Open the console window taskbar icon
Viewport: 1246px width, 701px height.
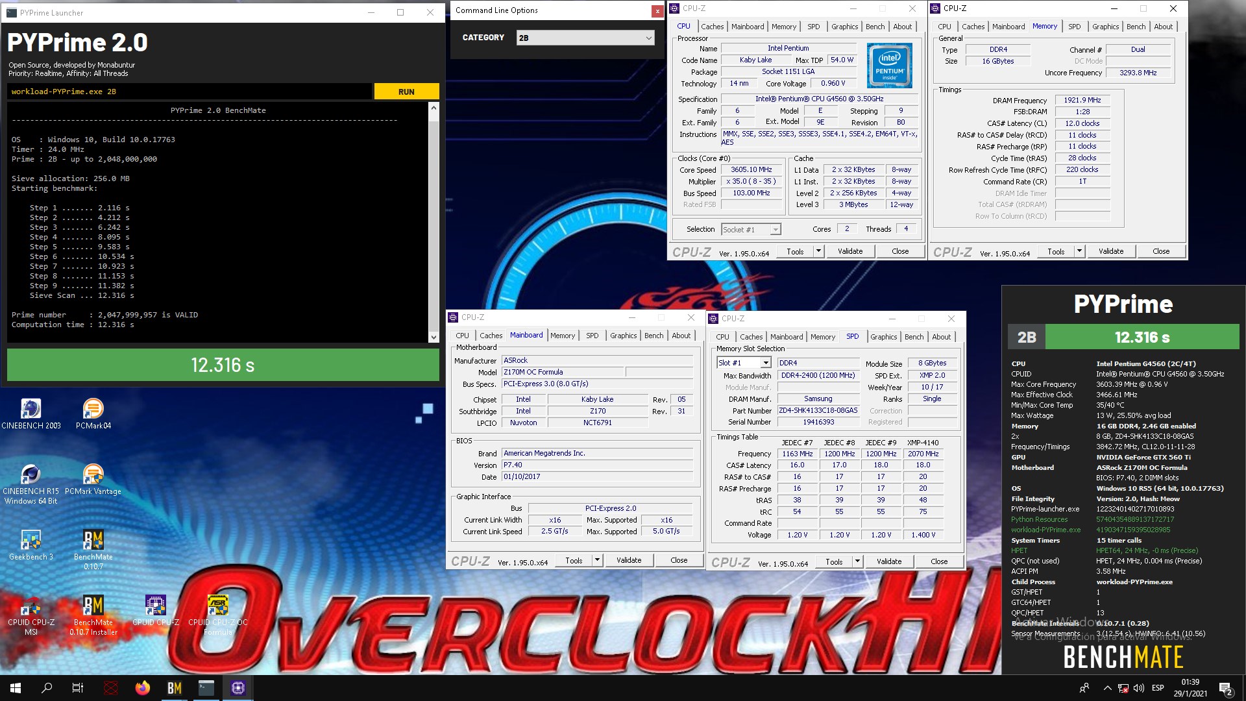pyautogui.click(x=206, y=688)
